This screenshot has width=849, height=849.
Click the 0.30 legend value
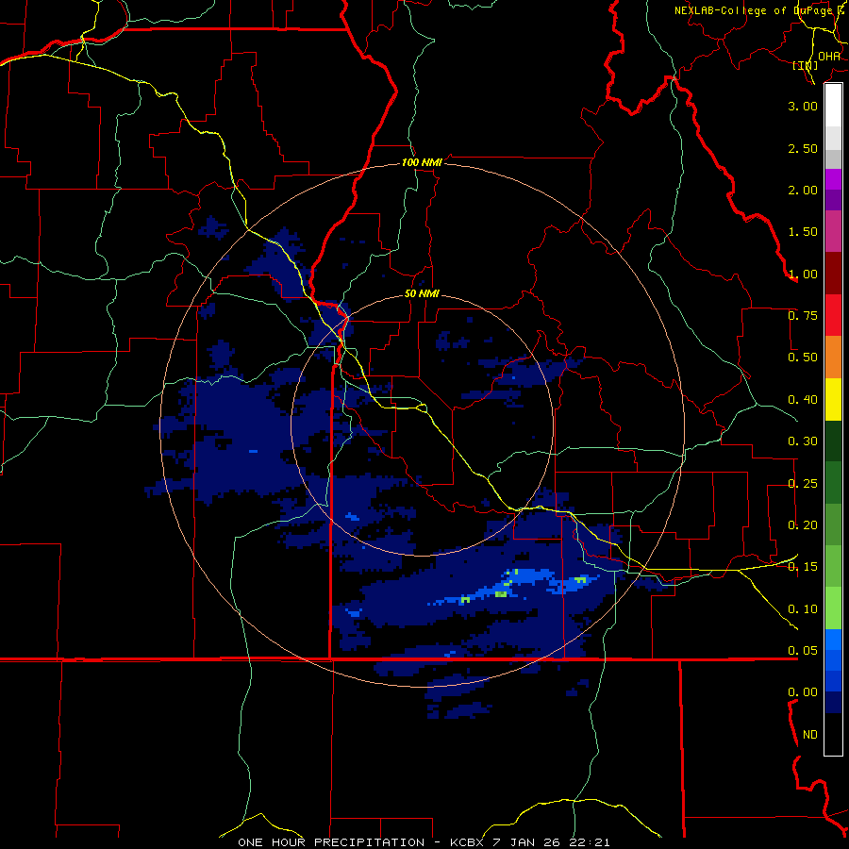[803, 441]
